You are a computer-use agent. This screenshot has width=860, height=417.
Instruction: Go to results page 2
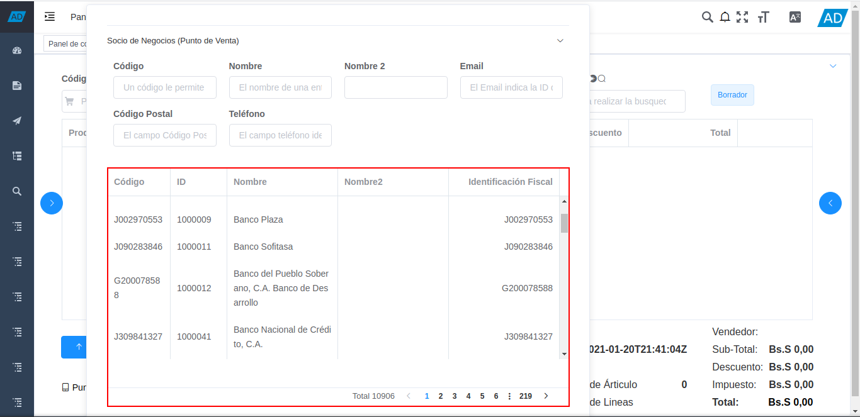(x=441, y=396)
